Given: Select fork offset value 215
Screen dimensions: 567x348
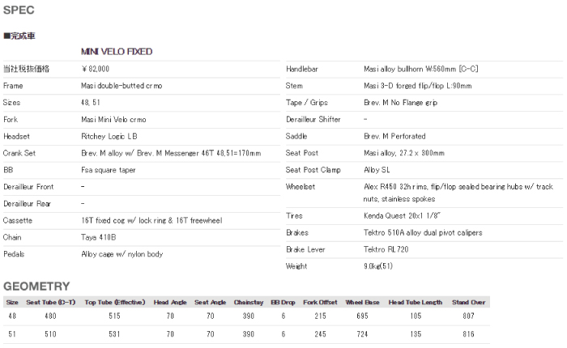Looking at the screenshot, I should 320,316.
